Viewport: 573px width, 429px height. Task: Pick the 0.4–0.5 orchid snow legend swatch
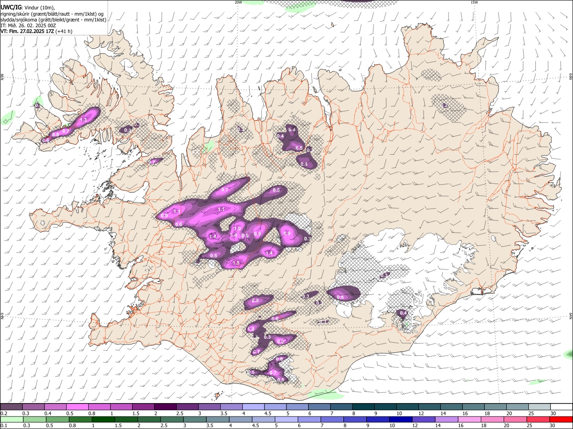point(55,407)
